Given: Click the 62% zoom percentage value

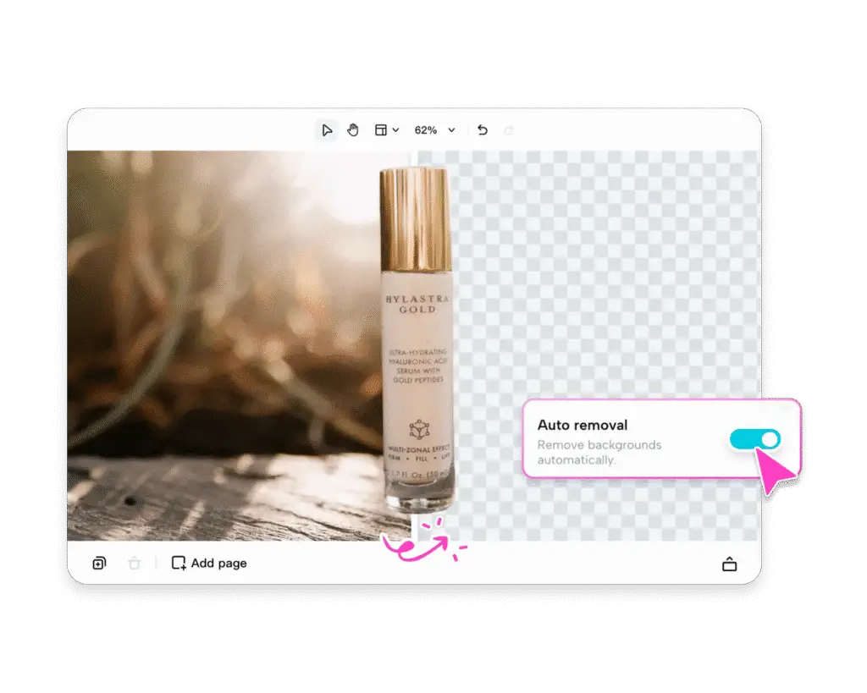Looking at the screenshot, I should pyautogui.click(x=425, y=130).
